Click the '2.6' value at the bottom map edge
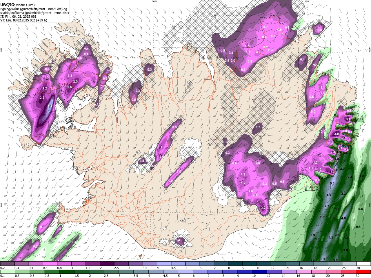This screenshot has width=371, height=278. 312,261
